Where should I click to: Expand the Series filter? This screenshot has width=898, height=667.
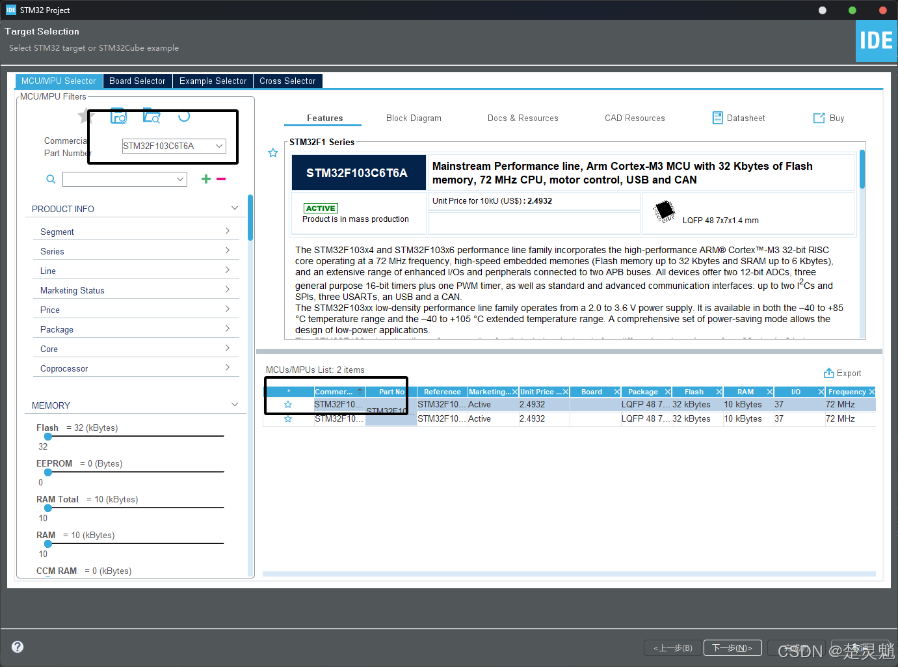(x=227, y=251)
